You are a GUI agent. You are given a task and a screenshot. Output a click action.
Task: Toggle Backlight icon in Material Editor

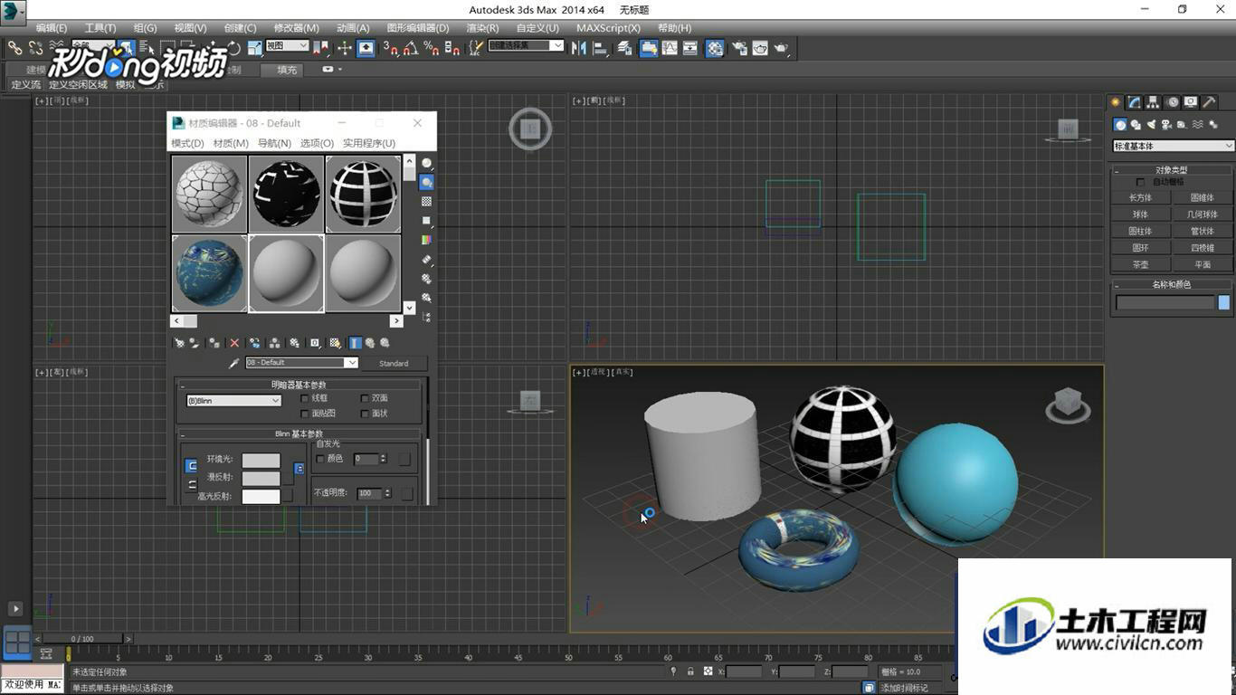426,183
